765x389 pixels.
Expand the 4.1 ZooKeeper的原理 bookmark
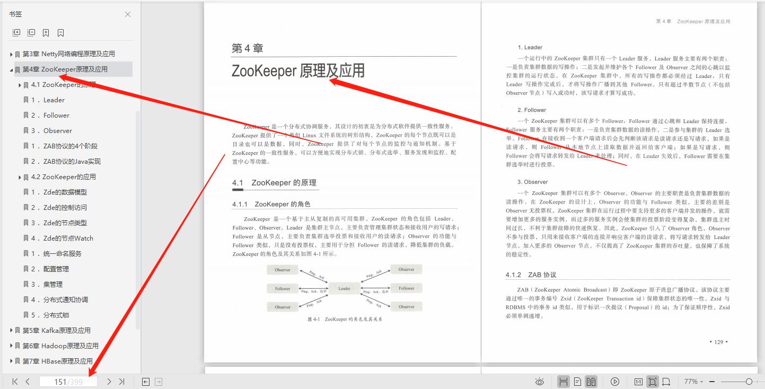click(20, 85)
